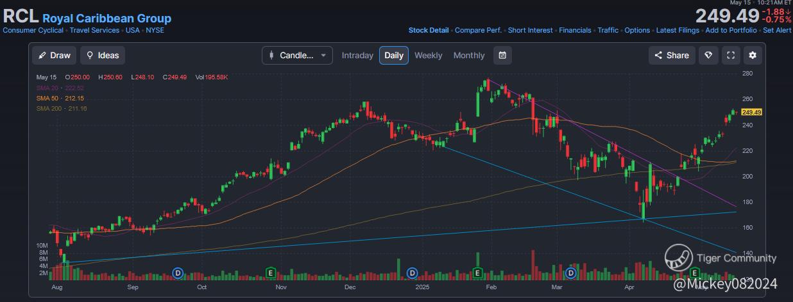Click the dividend marker after Mar label
The image size is (793, 302).
pos(571,273)
